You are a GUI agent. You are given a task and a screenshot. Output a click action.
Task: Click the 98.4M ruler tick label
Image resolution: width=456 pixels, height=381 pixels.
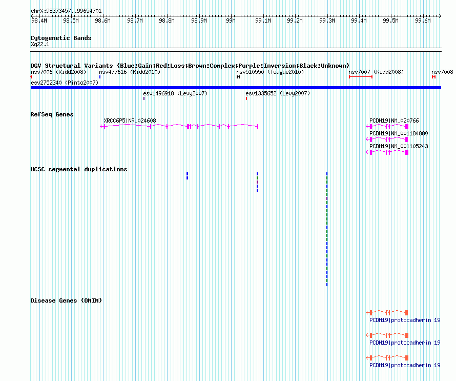click(x=39, y=21)
